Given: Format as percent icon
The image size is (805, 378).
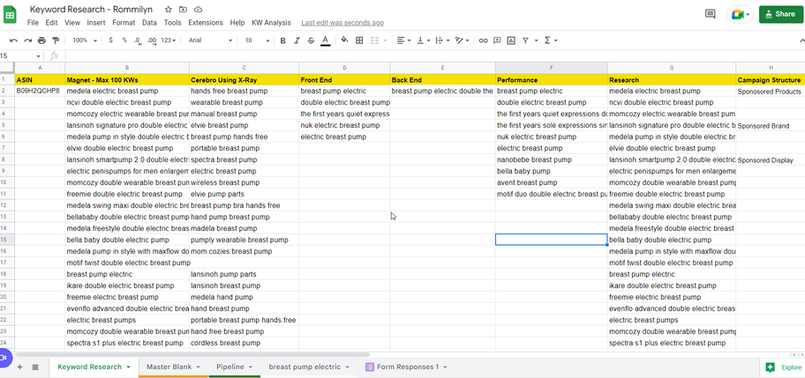Looking at the screenshot, I should coord(124,41).
